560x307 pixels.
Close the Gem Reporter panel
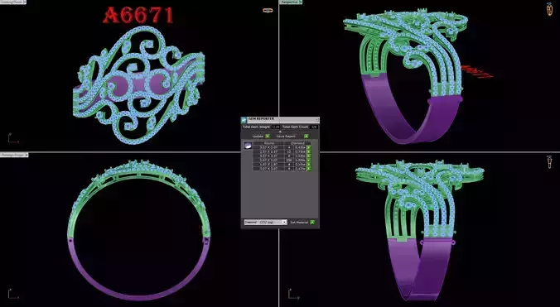[316, 120]
